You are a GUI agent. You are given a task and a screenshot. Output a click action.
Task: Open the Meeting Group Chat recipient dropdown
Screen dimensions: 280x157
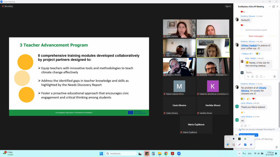pos(249,135)
